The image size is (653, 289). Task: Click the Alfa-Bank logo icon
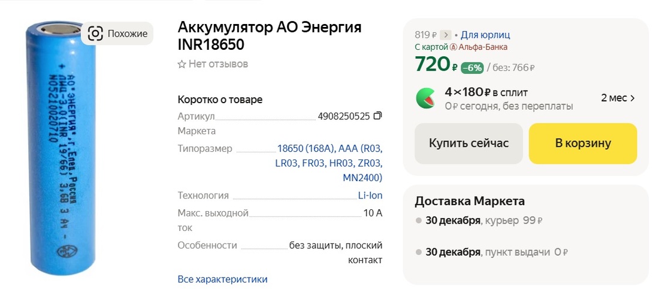[454, 47]
